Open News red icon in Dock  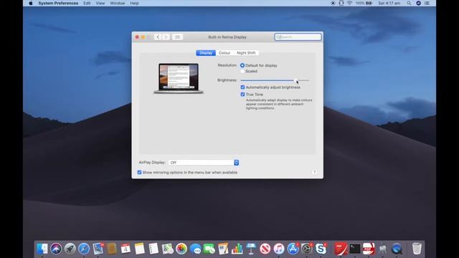click(265, 249)
